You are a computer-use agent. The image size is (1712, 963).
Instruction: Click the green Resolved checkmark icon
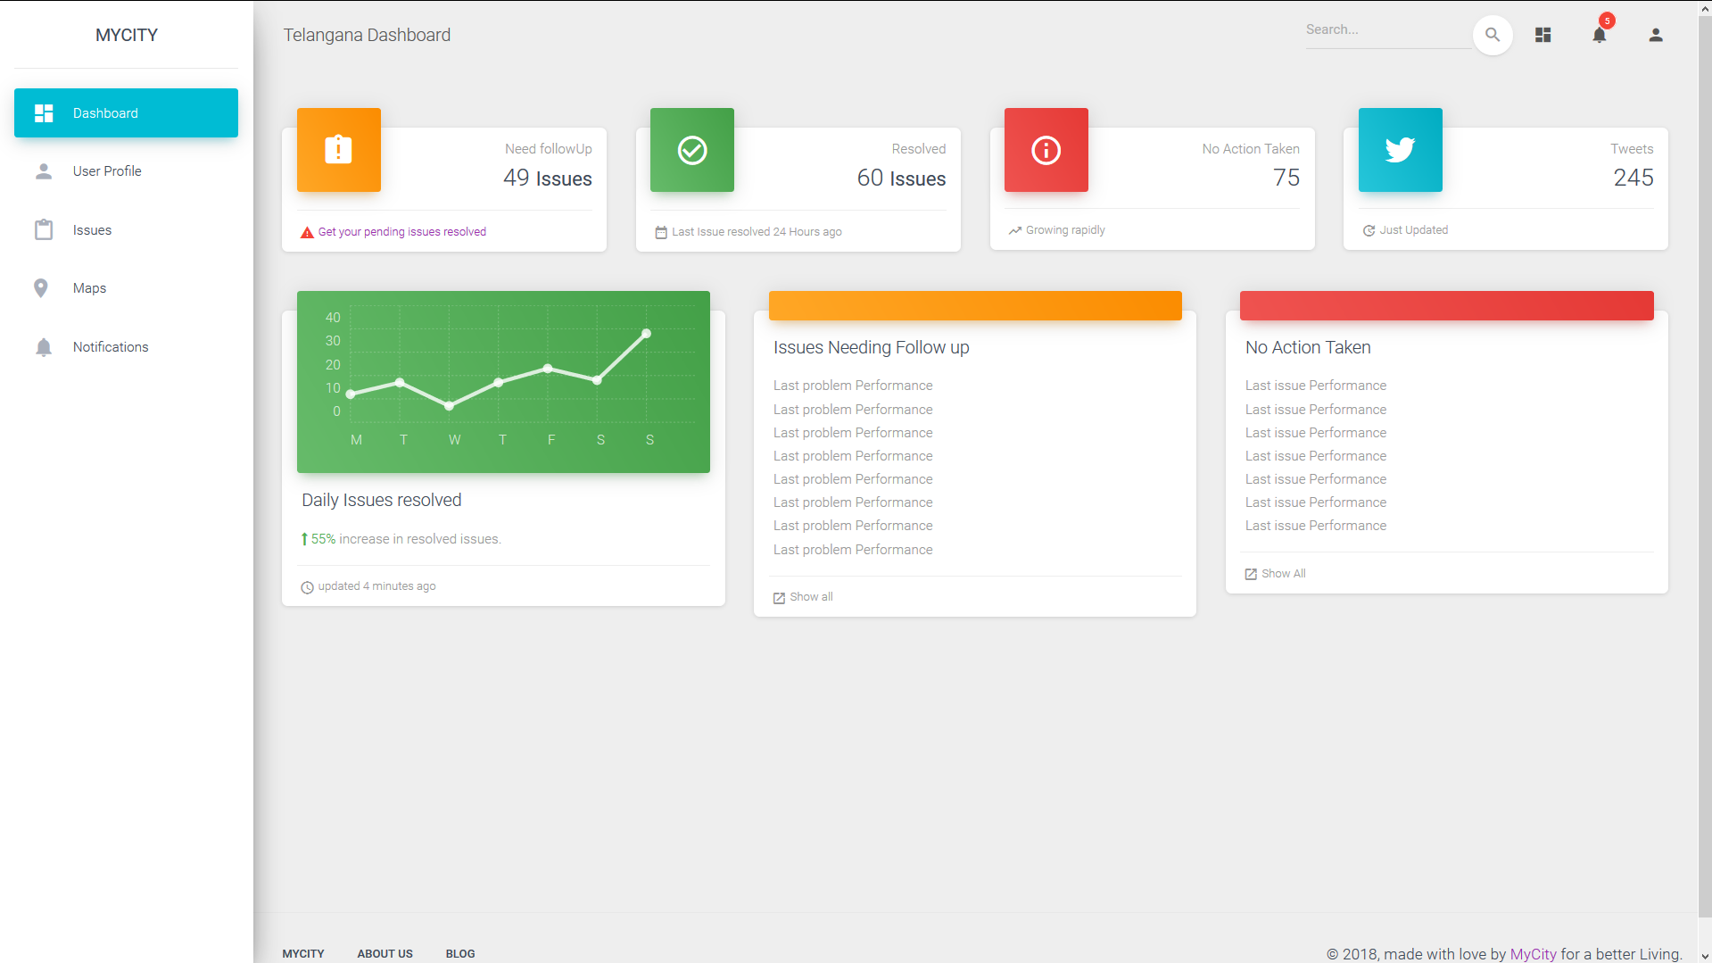pos(691,150)
